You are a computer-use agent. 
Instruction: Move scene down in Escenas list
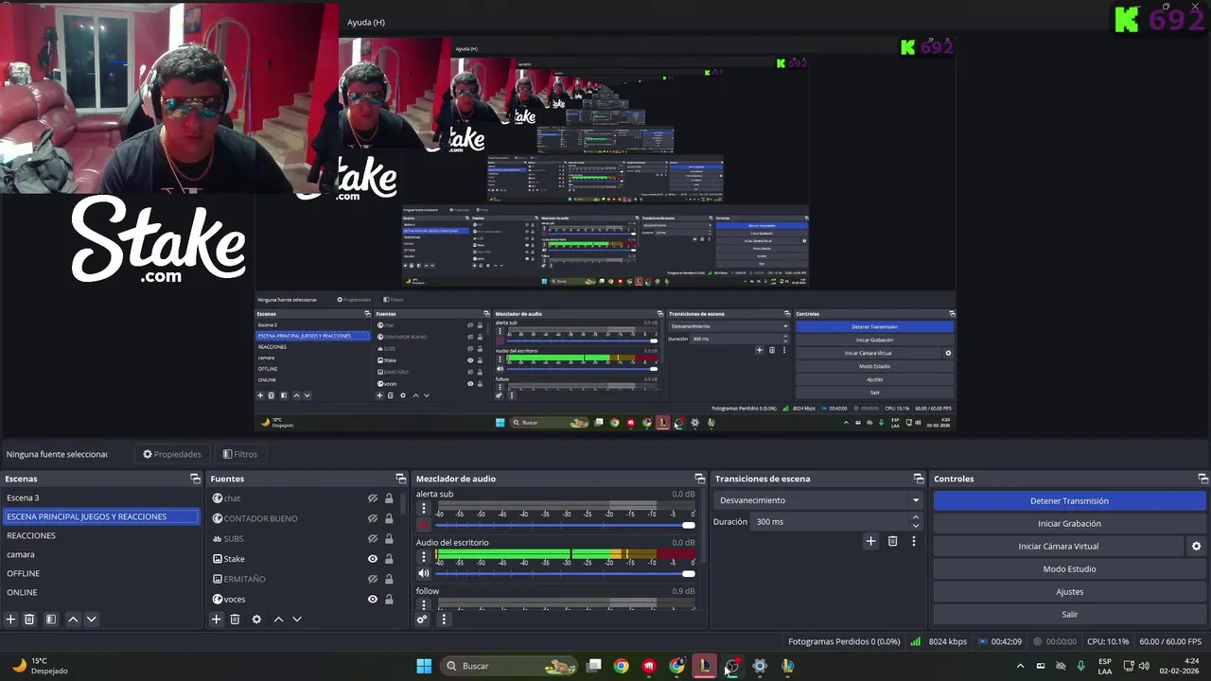point(91,620)
